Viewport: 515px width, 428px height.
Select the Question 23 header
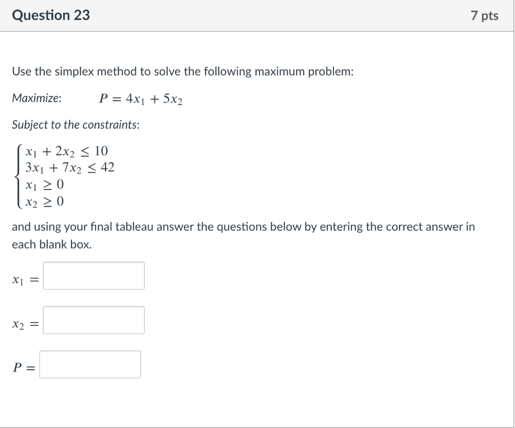pos(50,15)
